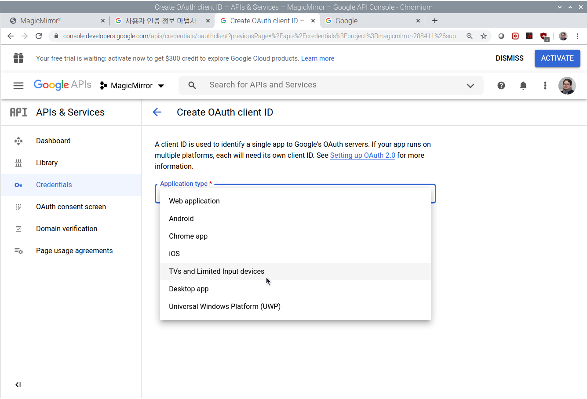Select Desktop app option
Screen dimensions: 587x399
click(x=295, y=289)
